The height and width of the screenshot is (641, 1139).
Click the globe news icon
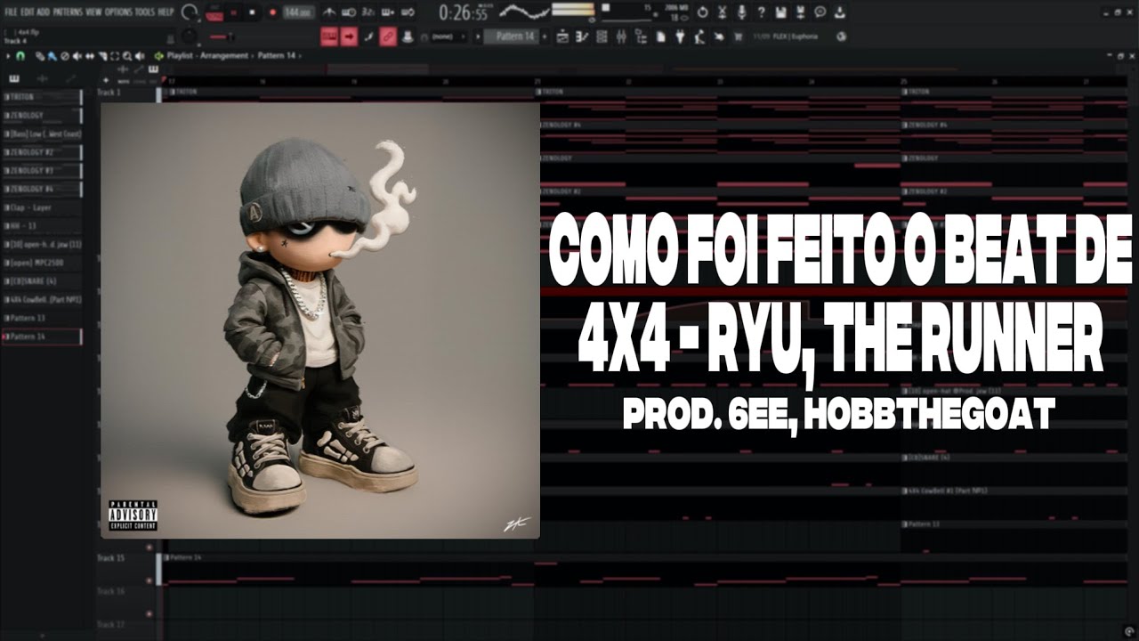click(x=841, y=37)
